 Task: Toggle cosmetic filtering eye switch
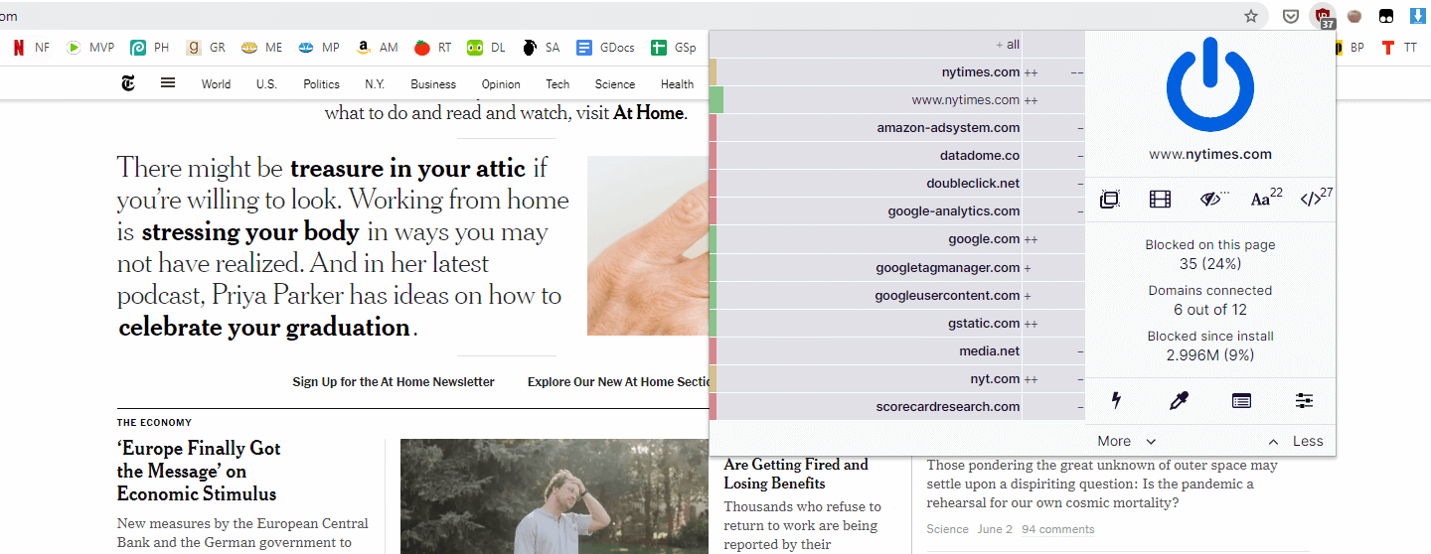(x=1212, y=200)
